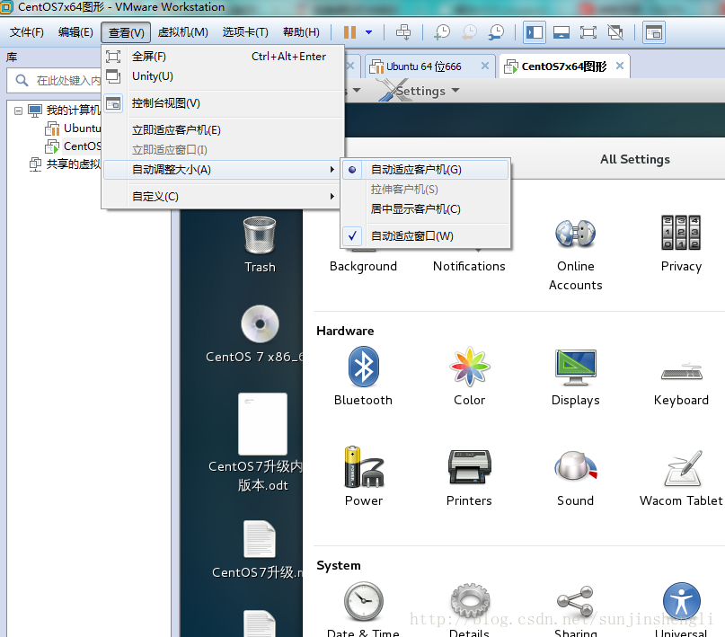Open the 帮助(H) menu

point(301,32)
